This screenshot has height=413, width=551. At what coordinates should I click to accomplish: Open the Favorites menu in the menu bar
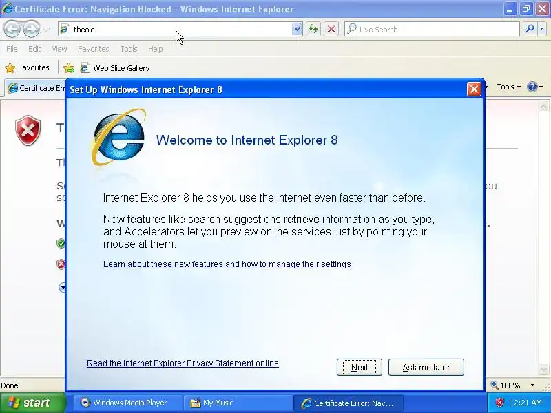pos(93,49)
